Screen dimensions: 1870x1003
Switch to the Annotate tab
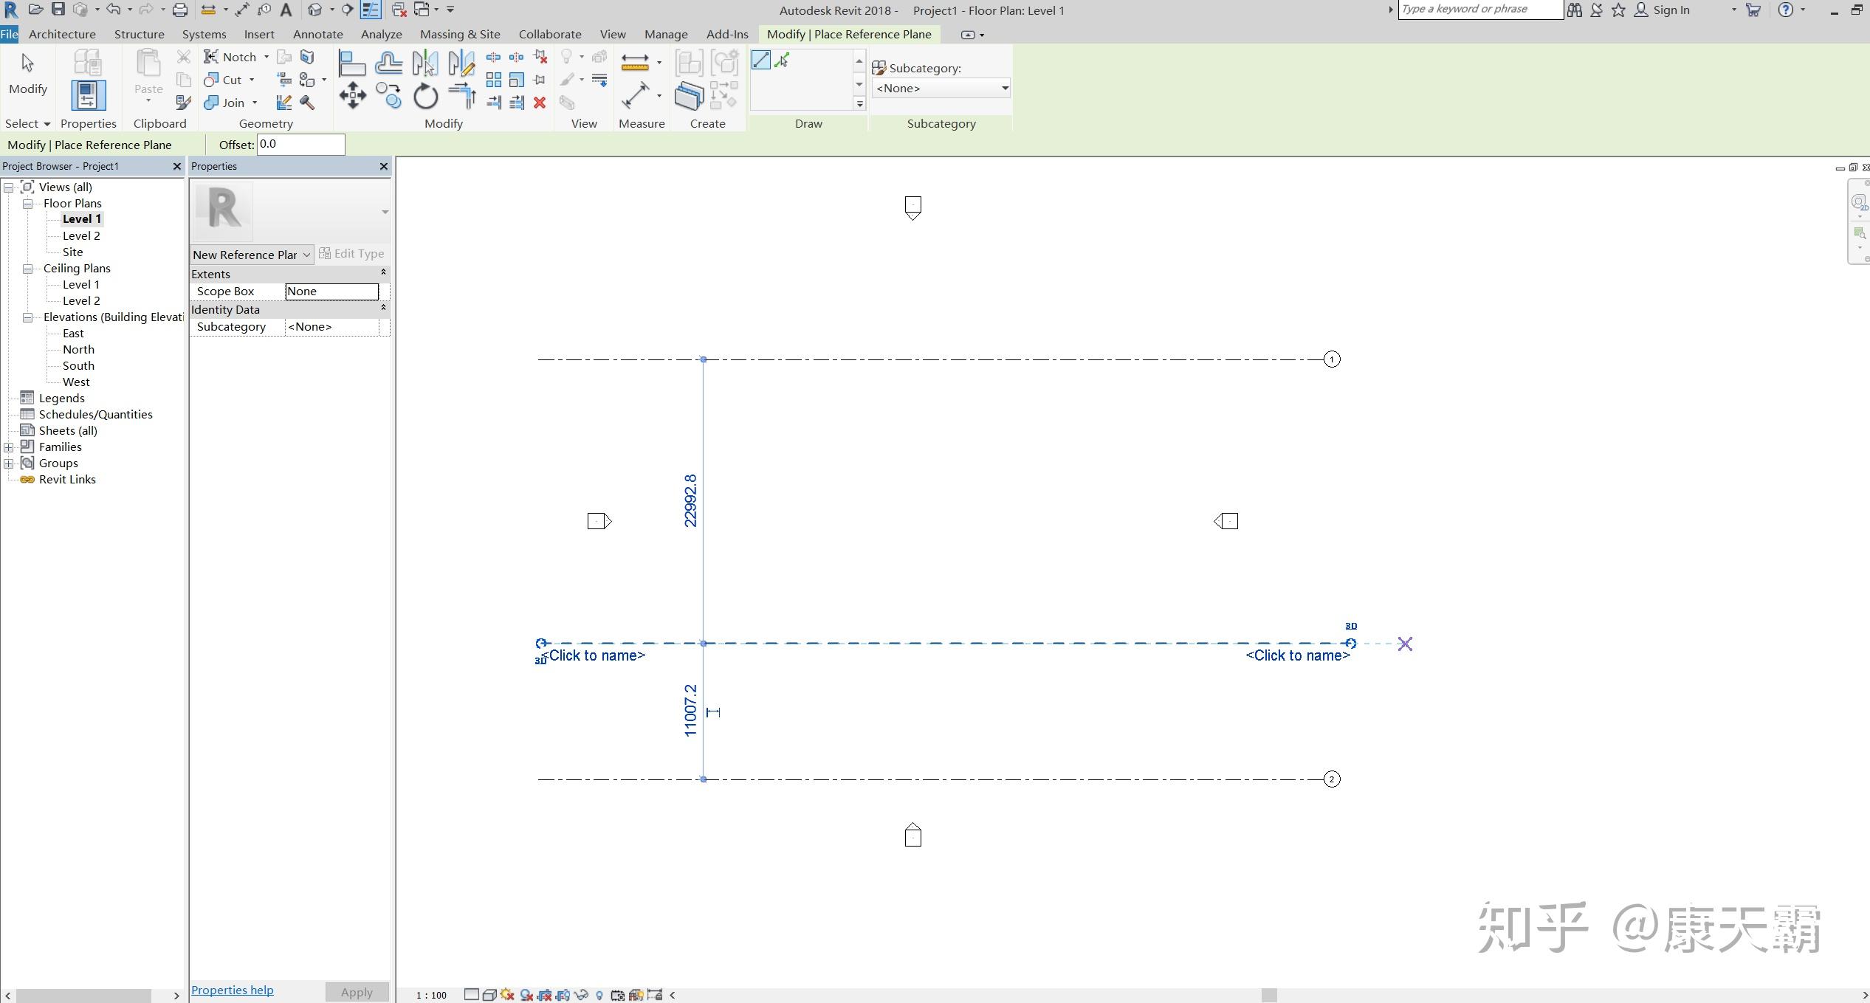tap(317, 34)
